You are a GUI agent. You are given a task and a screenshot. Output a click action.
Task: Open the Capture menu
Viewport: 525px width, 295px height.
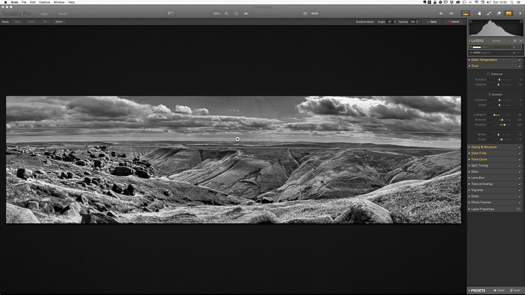coord(45,3)
